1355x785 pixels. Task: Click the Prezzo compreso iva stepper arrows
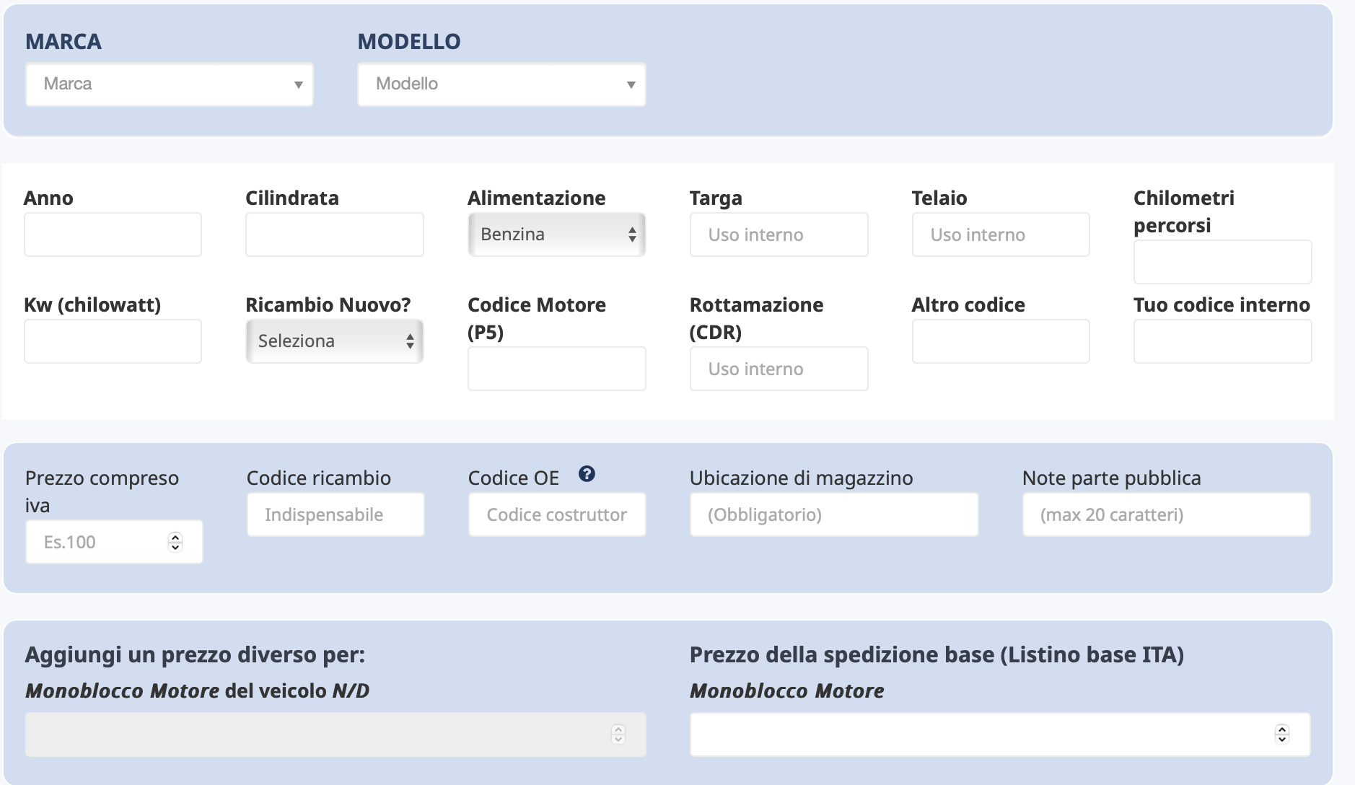click(175, 542)
